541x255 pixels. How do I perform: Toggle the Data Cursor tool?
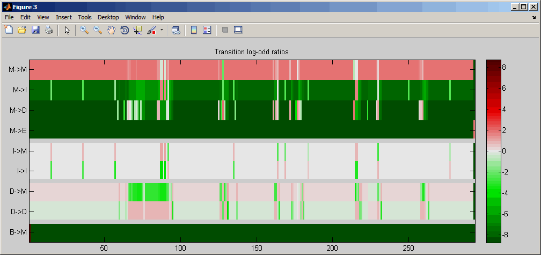coord(138,30)
